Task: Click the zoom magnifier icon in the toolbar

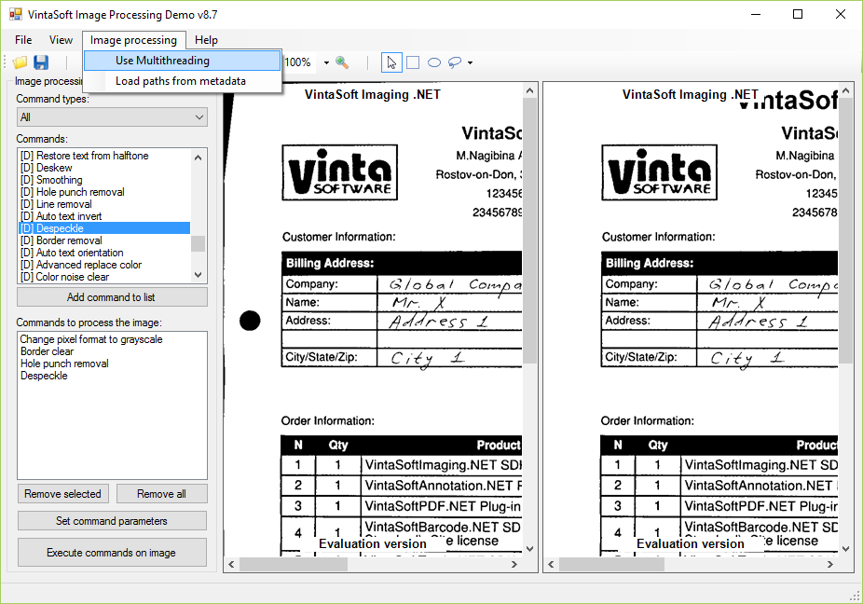Action: [x=342, y=62]
